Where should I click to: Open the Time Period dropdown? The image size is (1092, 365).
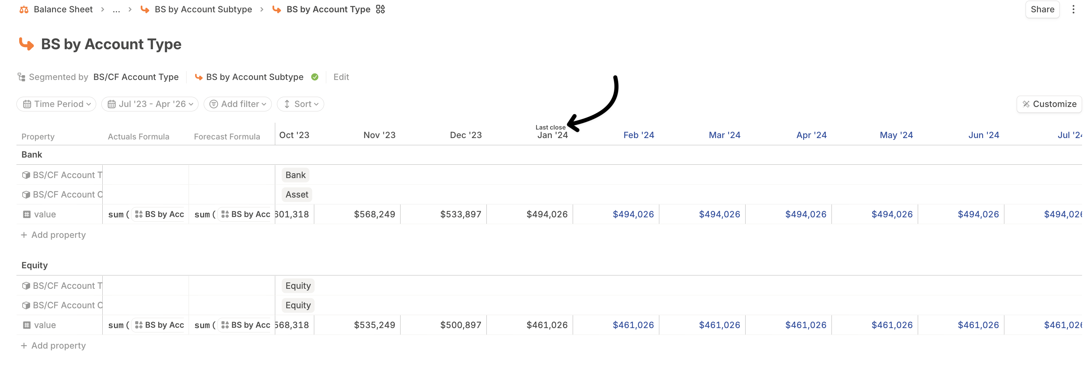[56, 104]
